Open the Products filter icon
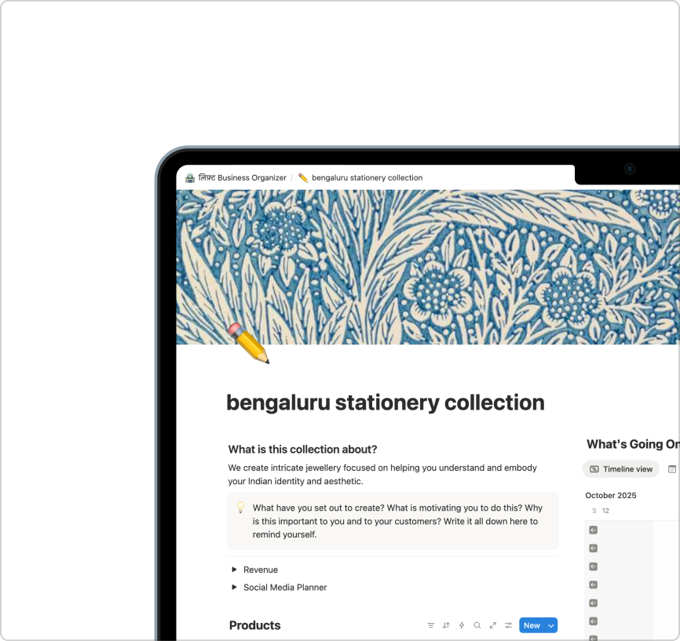This screenshot has height=641, width=680. tap(430, 625)
